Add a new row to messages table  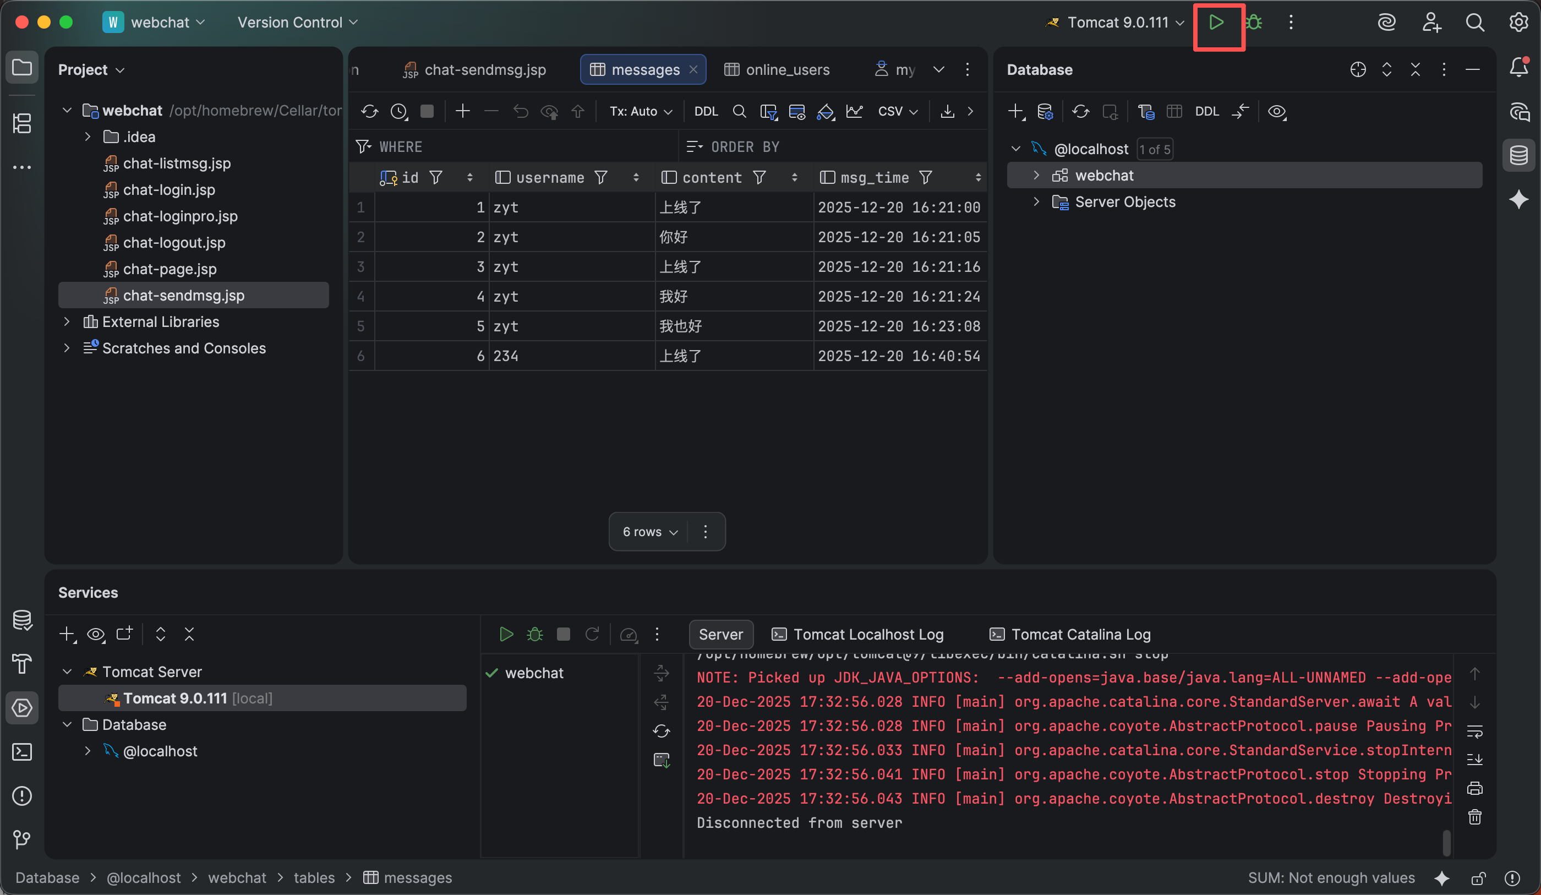coord(463,111)
